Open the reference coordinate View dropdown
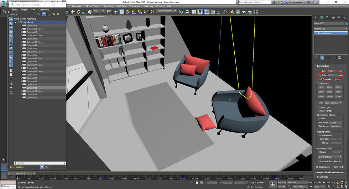The height and width of the screenshot is (189, 349). (99, 11)
